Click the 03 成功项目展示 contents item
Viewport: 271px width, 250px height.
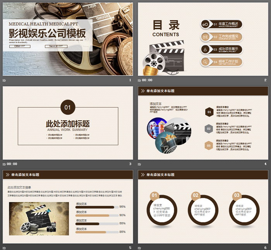click(221, 50)
